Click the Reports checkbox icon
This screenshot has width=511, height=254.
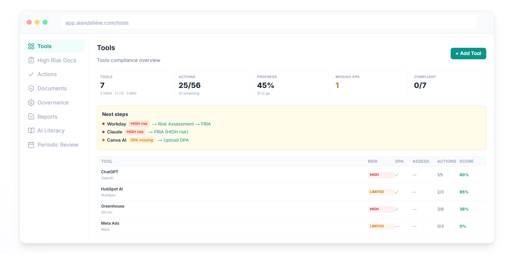point(31,117)
